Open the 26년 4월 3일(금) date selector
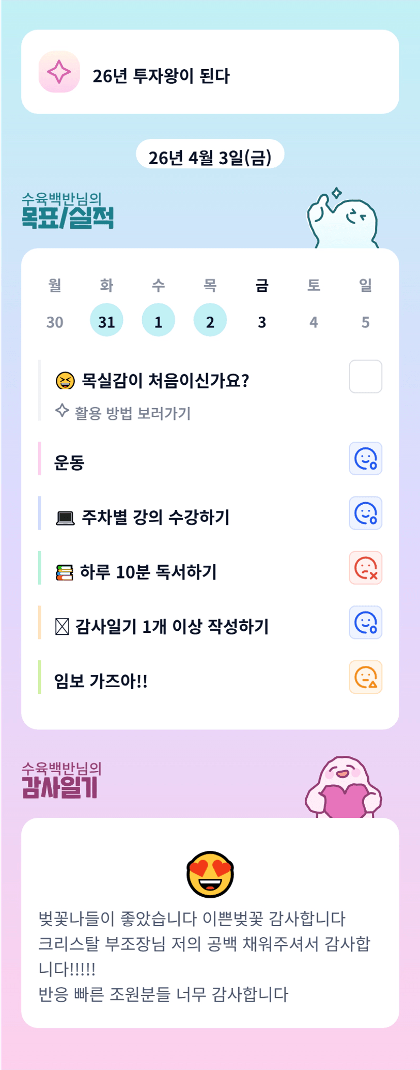Viewport: 420px width, 1070px height. click(210, 157)
